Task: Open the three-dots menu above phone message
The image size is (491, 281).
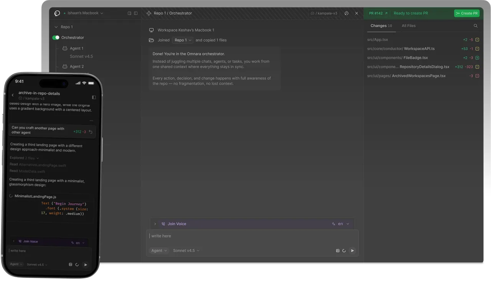Action: pyautogui.click(x=91, y=121)
